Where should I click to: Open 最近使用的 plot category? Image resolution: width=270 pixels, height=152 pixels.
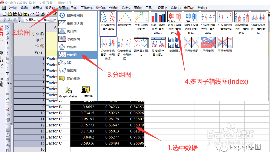tap(78, 15)
